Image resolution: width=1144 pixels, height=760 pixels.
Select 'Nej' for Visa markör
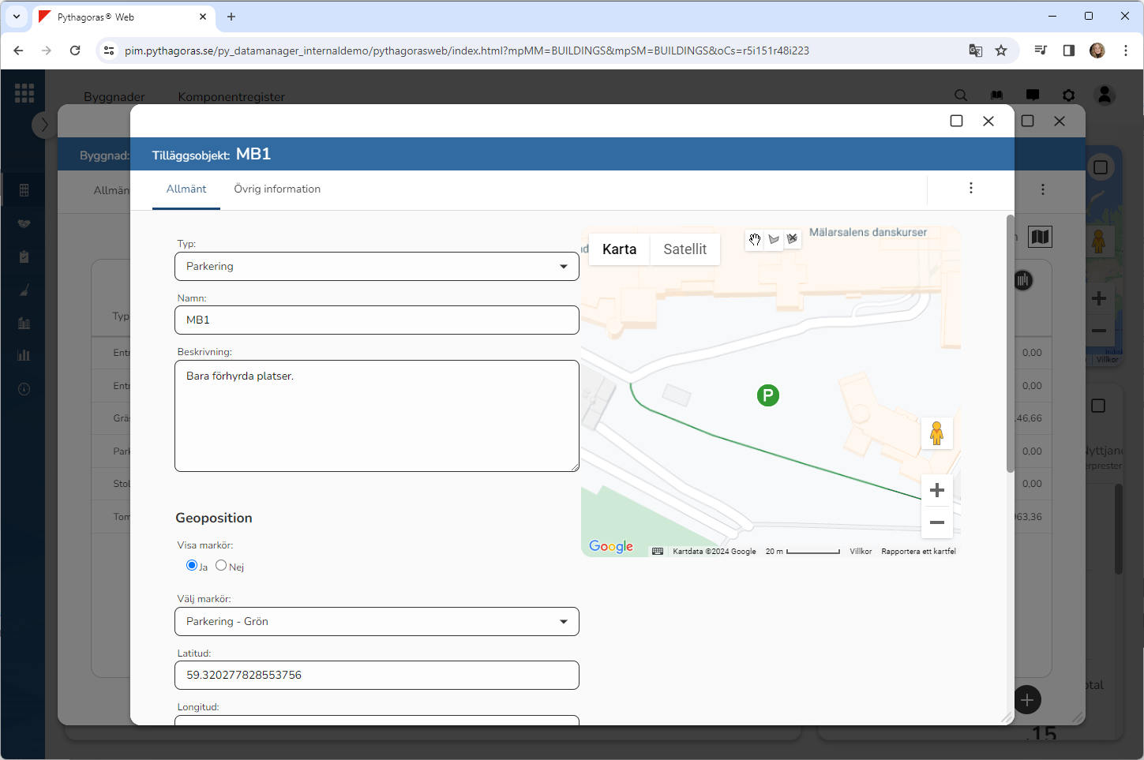click(221, 565)
